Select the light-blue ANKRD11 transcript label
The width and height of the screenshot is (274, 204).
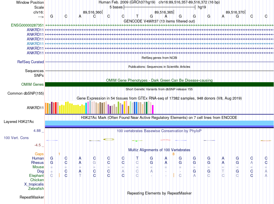click(x=35, y=44)
